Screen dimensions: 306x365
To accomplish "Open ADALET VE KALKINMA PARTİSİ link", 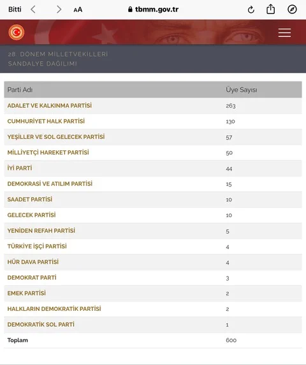I will 49,106.
